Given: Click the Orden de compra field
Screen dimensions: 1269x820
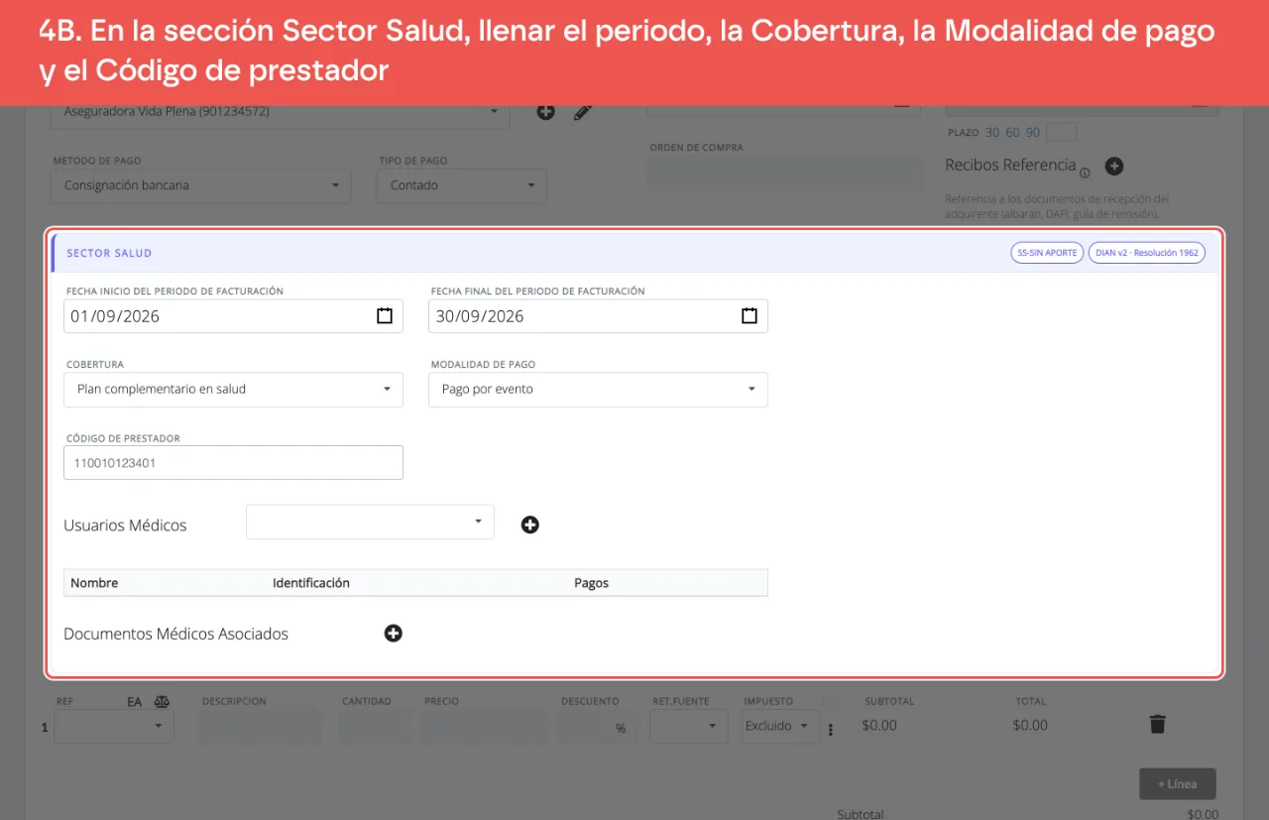Looking at the screenshot, I should [784, 174].
